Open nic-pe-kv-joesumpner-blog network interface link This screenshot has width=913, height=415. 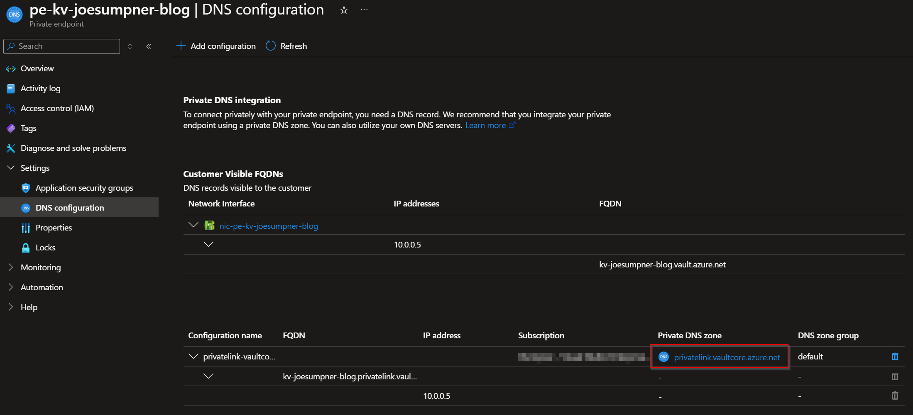pyautogui.click(x=269, y=226)
